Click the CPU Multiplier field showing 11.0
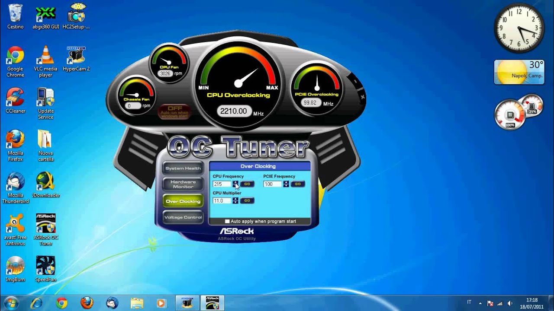 click(x=222, y=200)
